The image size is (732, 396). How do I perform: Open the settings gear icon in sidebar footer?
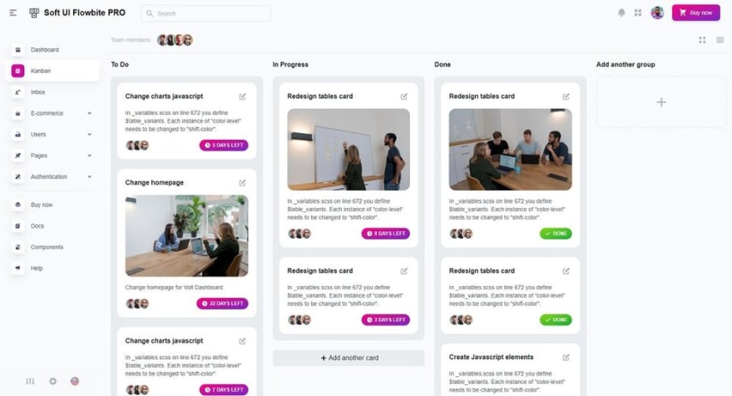[52, 381]
